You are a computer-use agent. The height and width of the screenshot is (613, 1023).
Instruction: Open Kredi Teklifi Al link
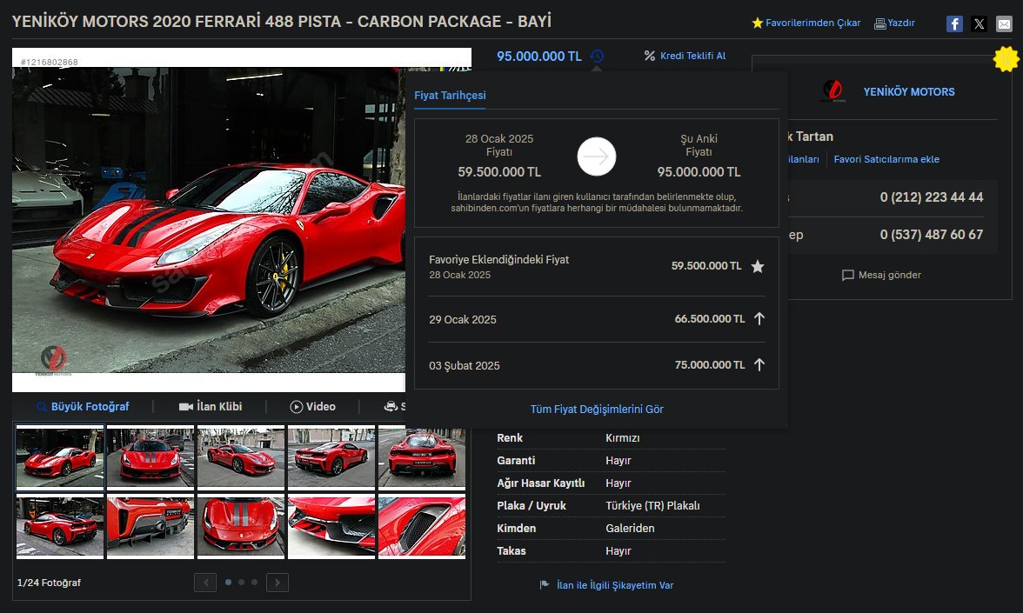pos(692,56)
